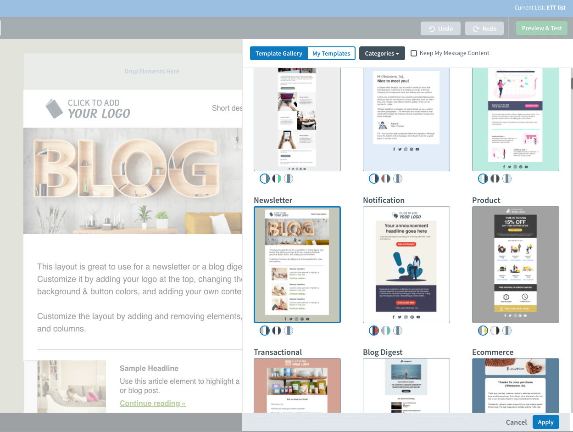Click the Redo button

tap(484, 28)
